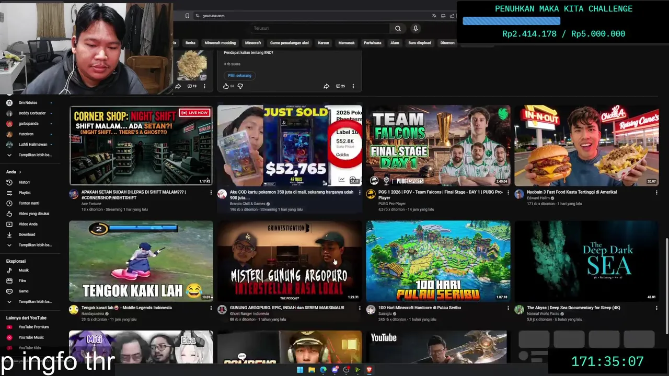
Task: Select the Pariwisata category chip
Action: [x=373, y=43]
